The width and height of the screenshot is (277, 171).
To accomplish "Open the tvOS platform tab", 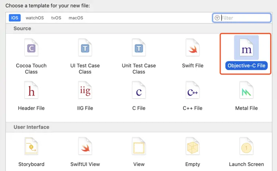I will coord(56,18).
